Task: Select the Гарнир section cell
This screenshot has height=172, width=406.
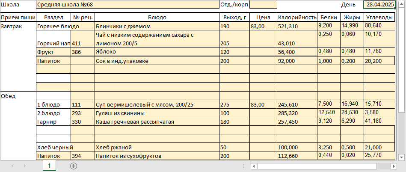Action: 53,122
